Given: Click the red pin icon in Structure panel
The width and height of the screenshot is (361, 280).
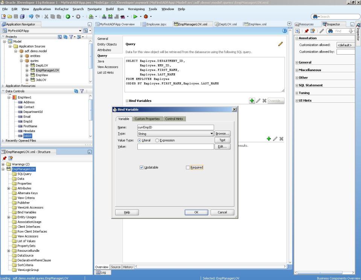Looking at the screenshot, I should coord(5,158).
